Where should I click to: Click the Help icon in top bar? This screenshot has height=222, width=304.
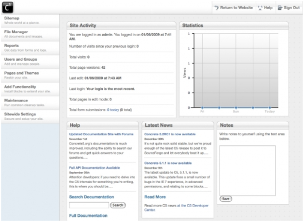[x=260, y=8]
